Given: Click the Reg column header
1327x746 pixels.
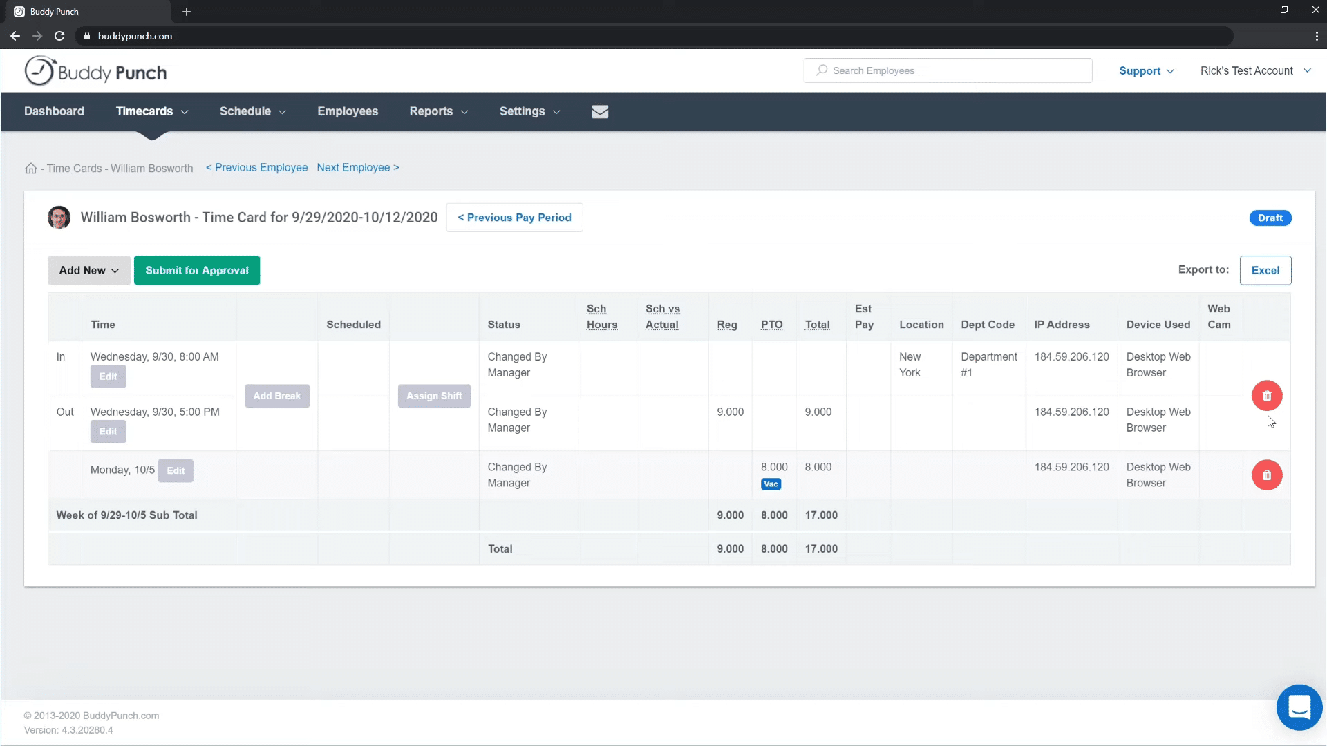Looking at the screenshot, I should click(726, 325).
